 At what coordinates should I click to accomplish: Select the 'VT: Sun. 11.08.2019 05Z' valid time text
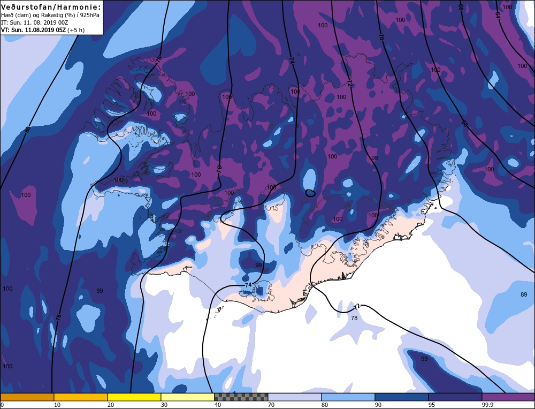click(34, 30)
